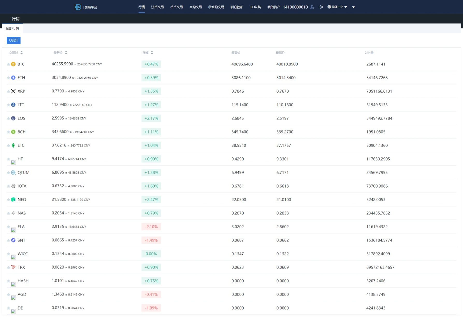
Task: Click the USDT market button
Action: (13, 40)
